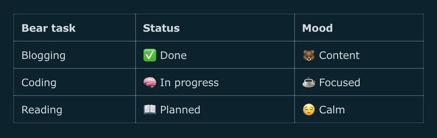This screenshot has width=437, height=138.
Task: Click the Content mood text
Action: 339,55
